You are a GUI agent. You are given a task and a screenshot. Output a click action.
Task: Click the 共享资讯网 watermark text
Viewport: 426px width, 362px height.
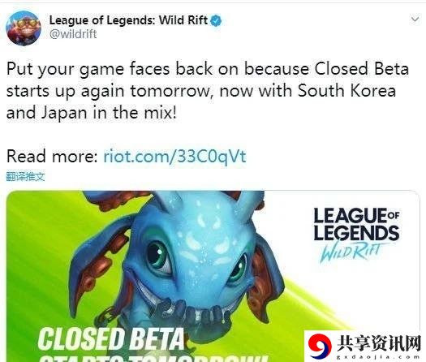[379, 343]
